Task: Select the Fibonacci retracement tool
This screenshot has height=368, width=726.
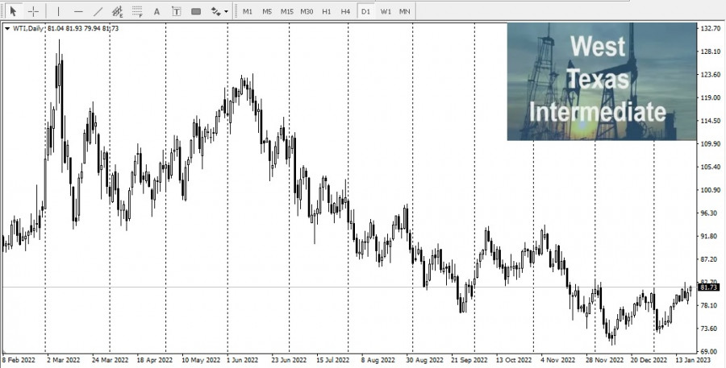Action: (137, 11)
